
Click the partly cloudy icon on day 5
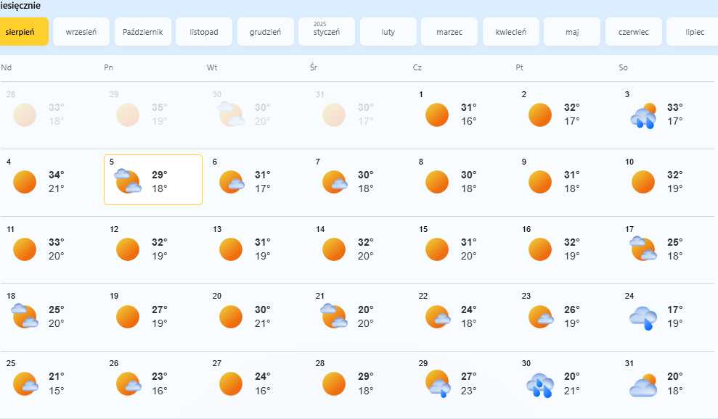[128, 181]
